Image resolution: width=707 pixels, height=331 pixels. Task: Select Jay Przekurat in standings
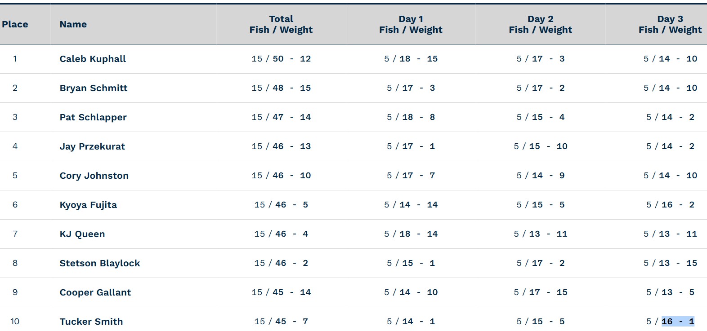92,146
